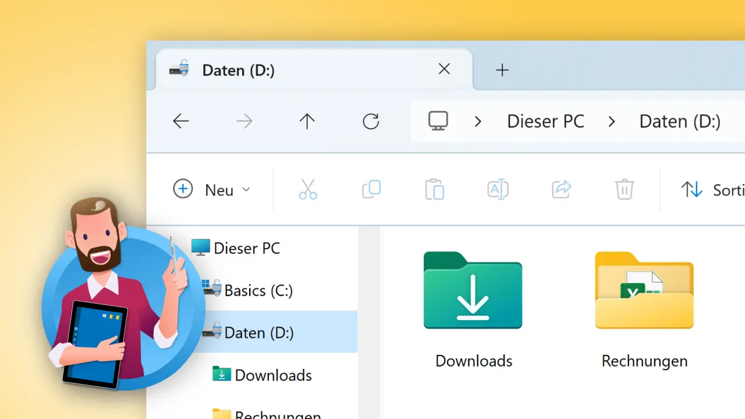
Task: Navigate back with the back arrow
Action: click(181, 121)
